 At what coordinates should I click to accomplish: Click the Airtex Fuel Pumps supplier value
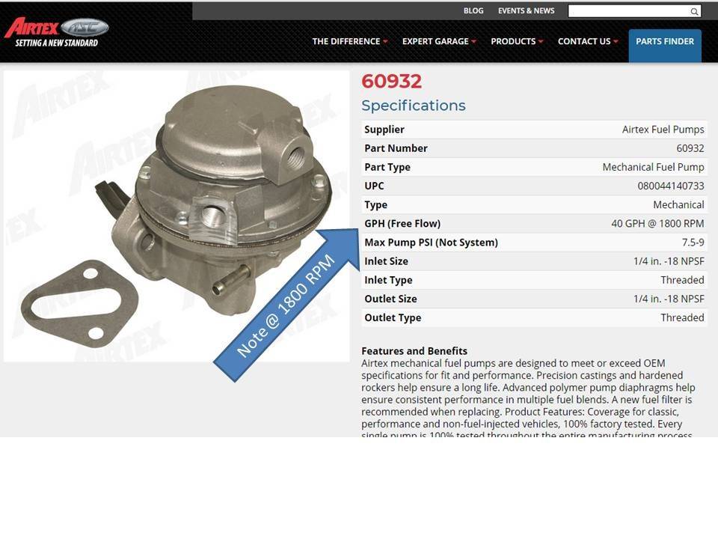click(663, 130)
